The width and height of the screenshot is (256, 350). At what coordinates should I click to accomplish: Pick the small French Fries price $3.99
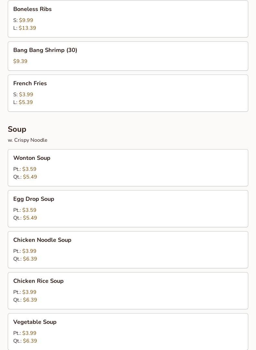26,95
